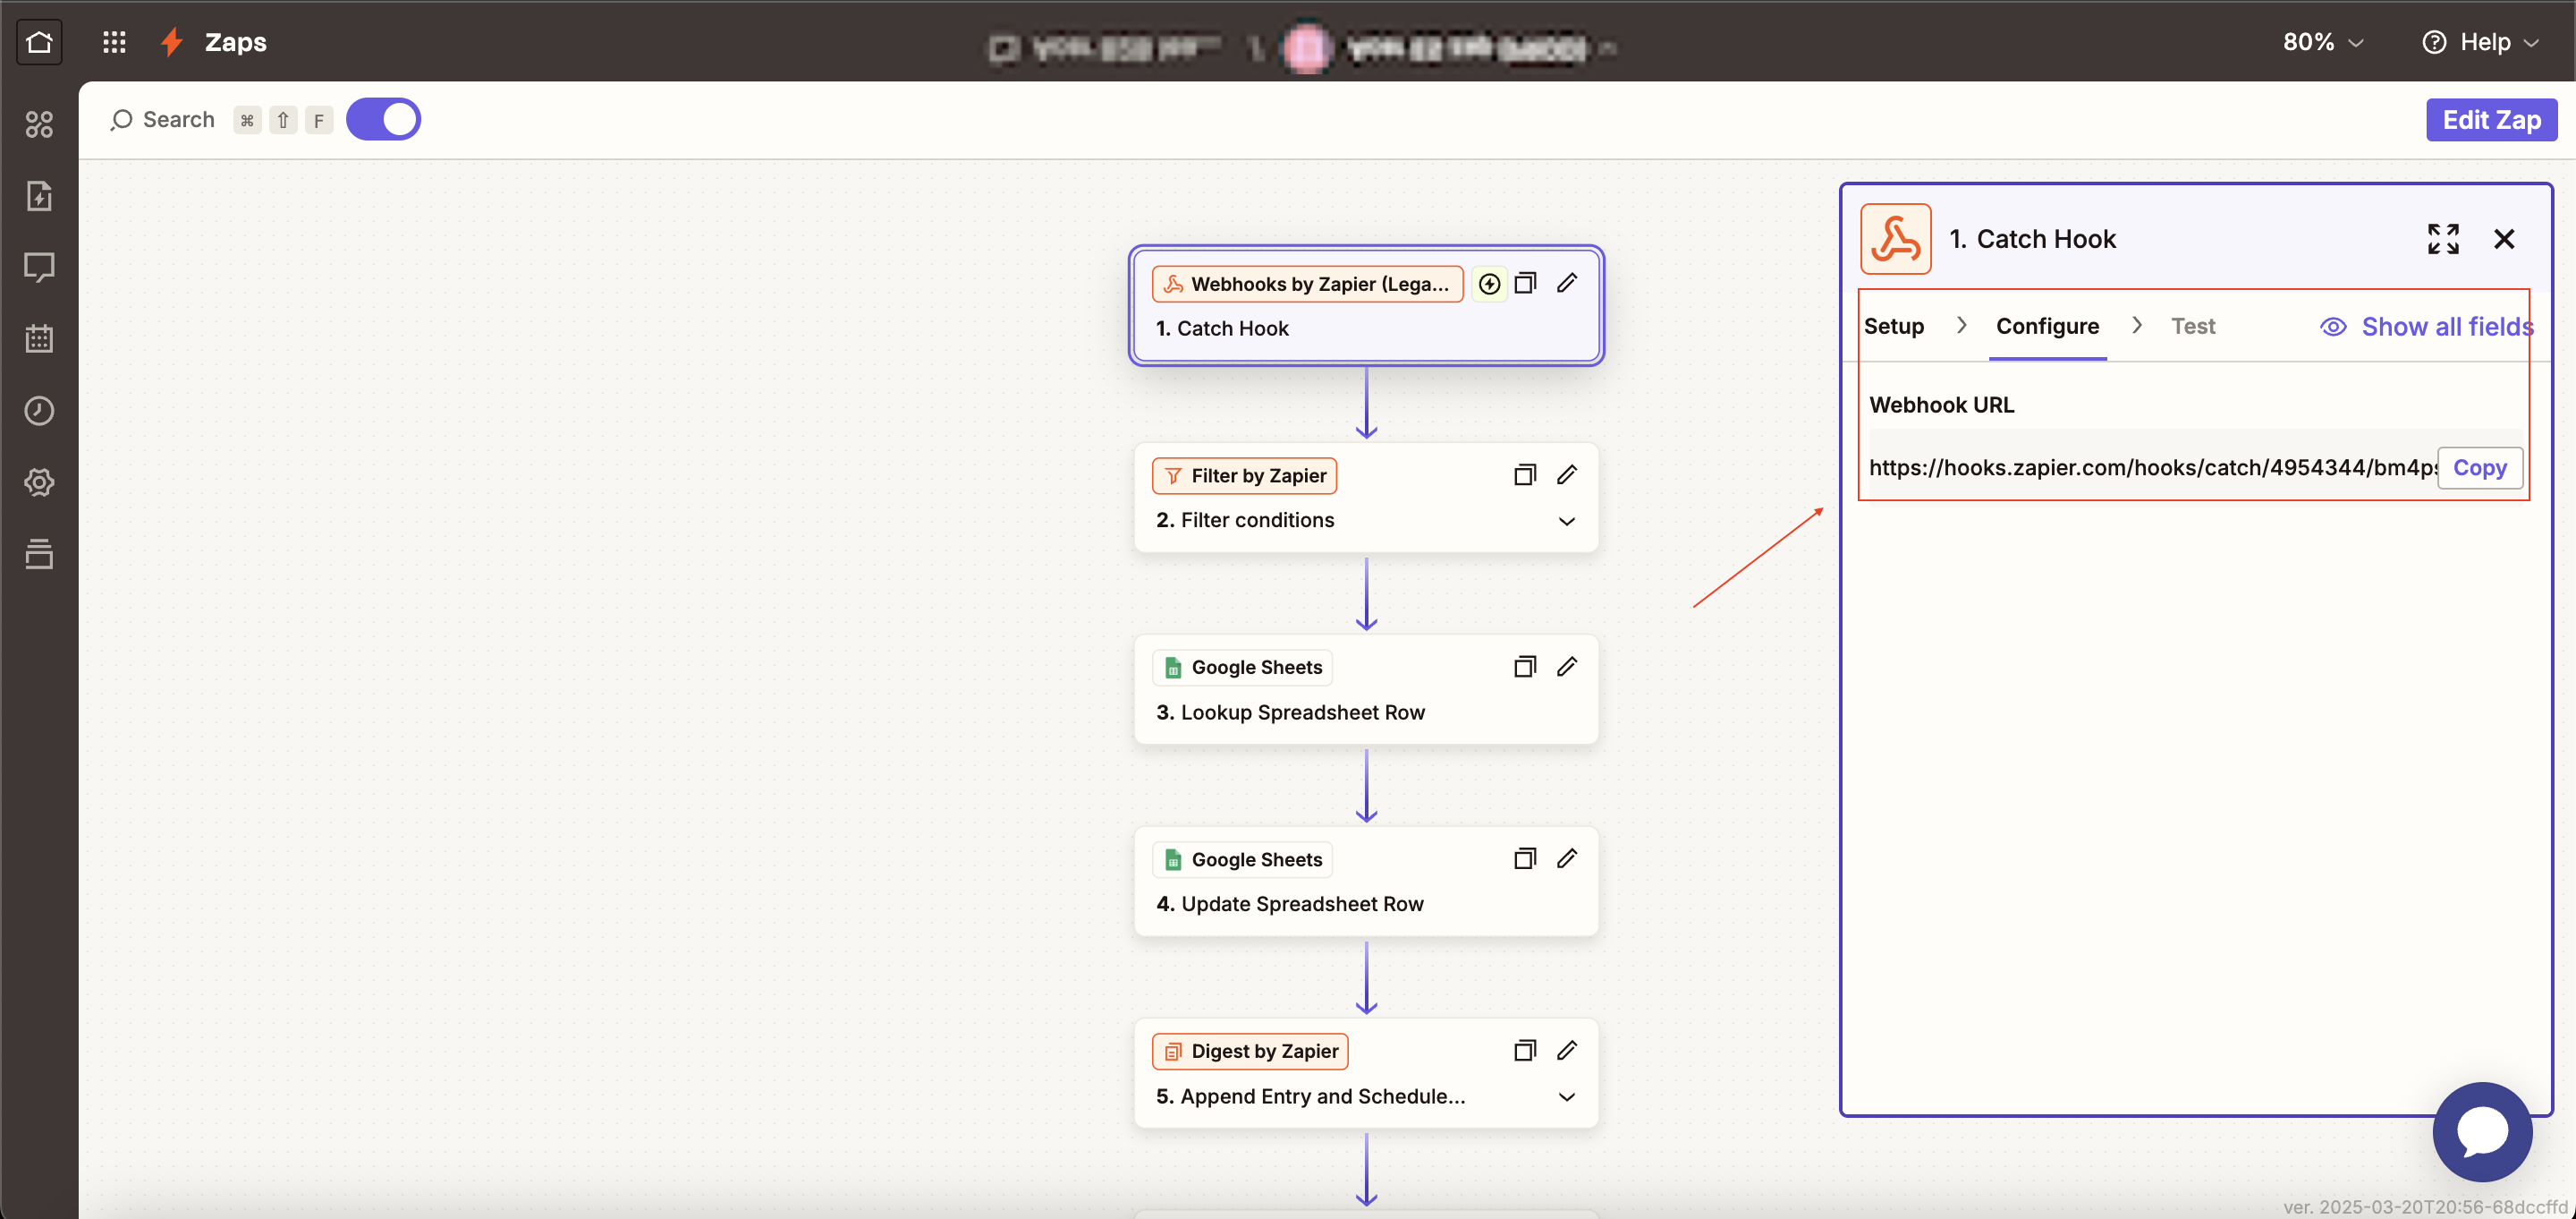Close the Catch Hook side panel

point(2504,239)
